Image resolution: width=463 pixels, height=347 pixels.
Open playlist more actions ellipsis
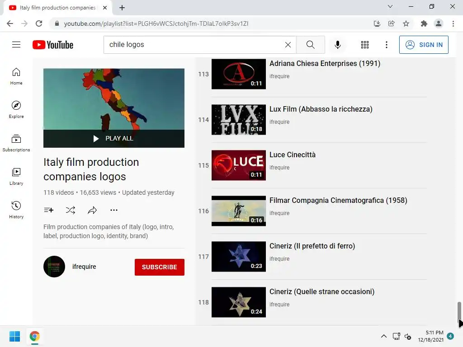[x=113, y=210]
